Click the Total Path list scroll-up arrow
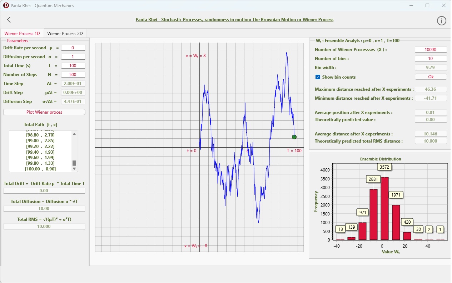This screenshot has width=452, height=283. point(74,134)
